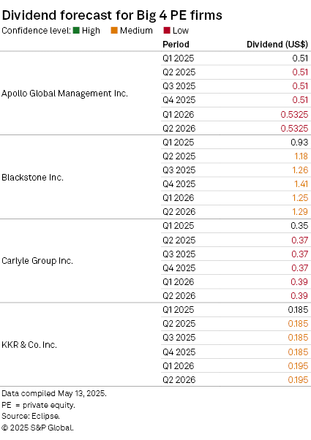Click the orange Medium confidence swatch

[114, 30]
